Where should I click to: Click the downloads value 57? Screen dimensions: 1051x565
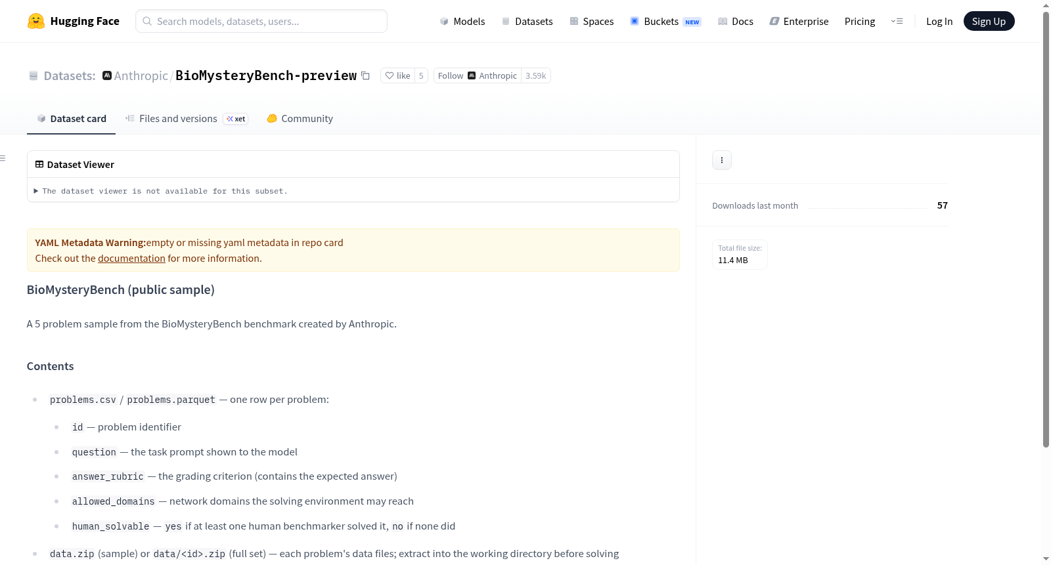coord(943,205)
